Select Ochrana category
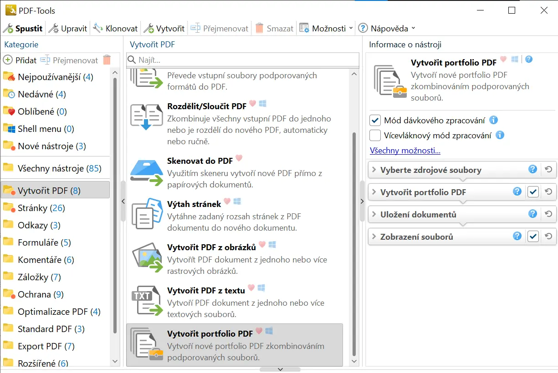Viewport: 558px width, 373px height. tap(56, 294)
